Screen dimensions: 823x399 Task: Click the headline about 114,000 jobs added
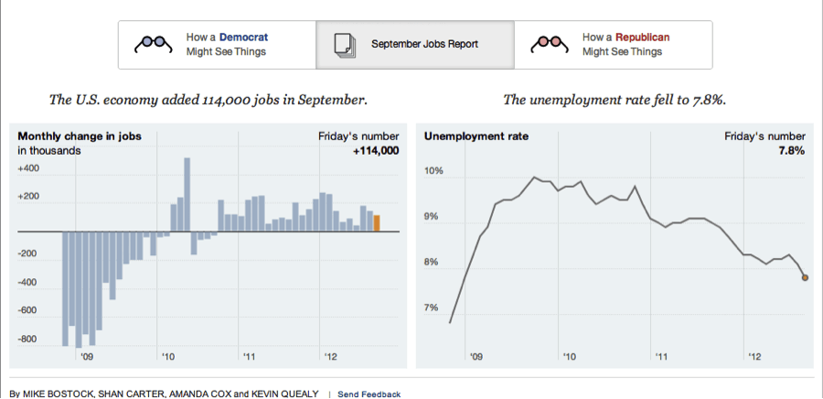tap(208, 99)
